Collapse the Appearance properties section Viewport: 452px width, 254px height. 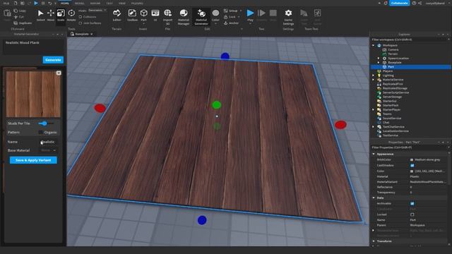tap(374, 154)
